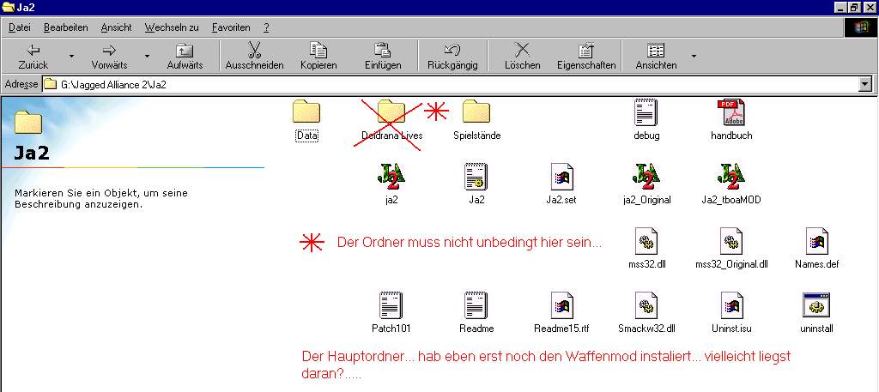Go up one level with Aufwärts
Image resolution: width=879 pixels, height=392 pixels.
pyautogui.click(x=185, y=57)
